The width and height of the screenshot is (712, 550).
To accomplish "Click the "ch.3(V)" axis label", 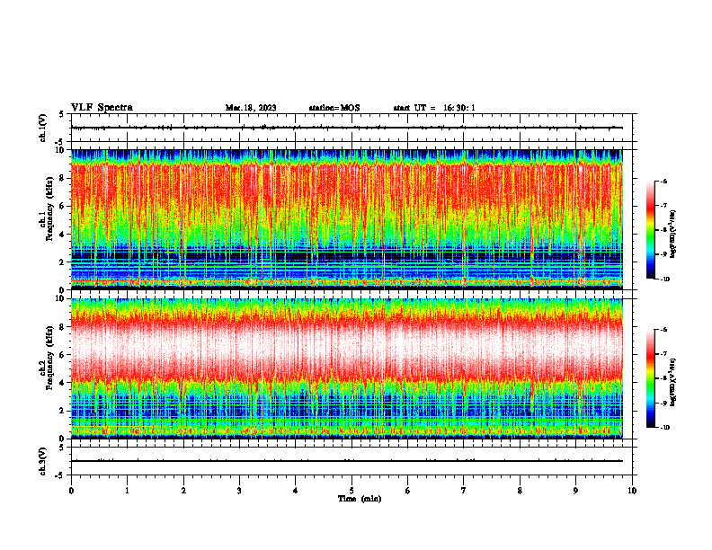I will (x=43, y=462).
